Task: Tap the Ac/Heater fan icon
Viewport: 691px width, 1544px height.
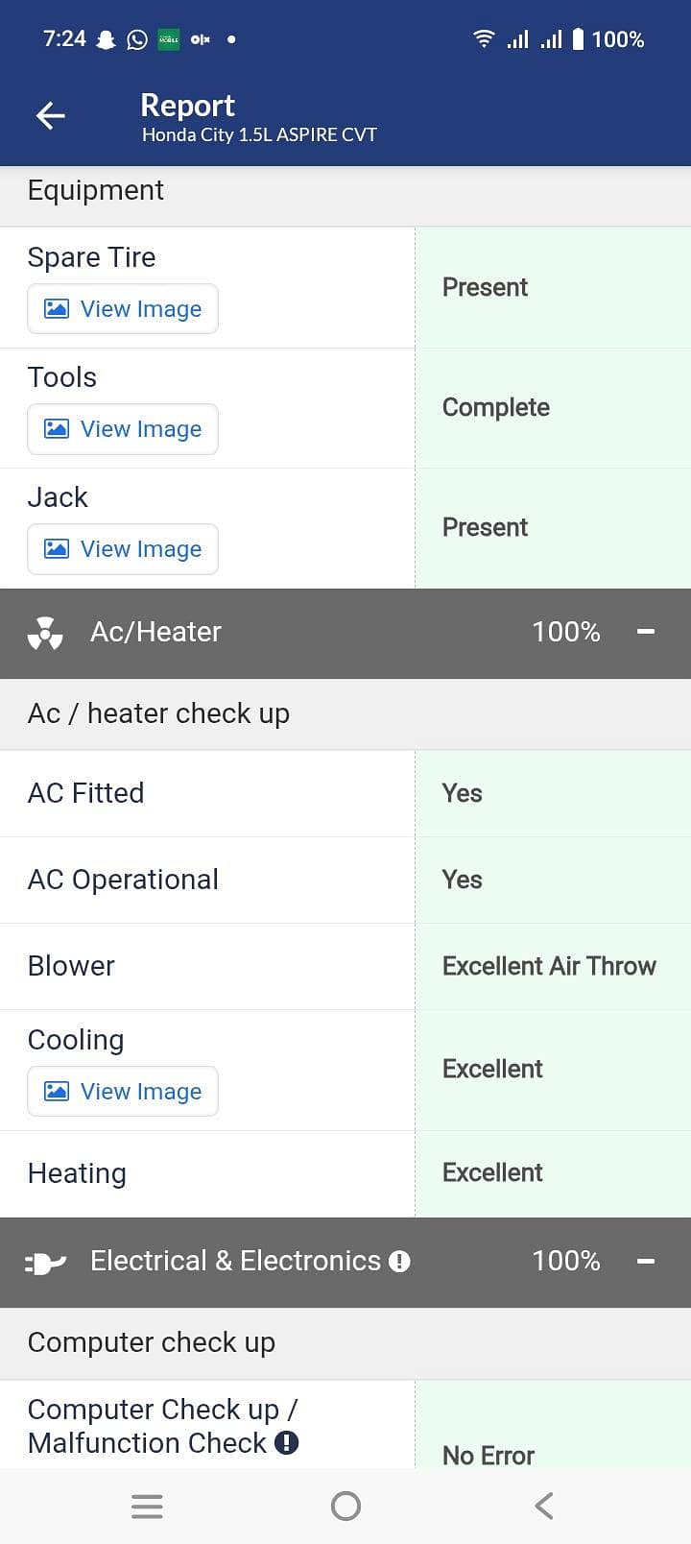Action: (x=45, y=633)
